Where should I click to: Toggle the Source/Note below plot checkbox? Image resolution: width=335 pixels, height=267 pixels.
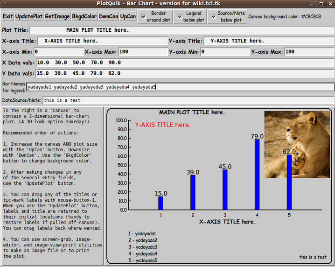pyautogui.click(x=213, y=16)
